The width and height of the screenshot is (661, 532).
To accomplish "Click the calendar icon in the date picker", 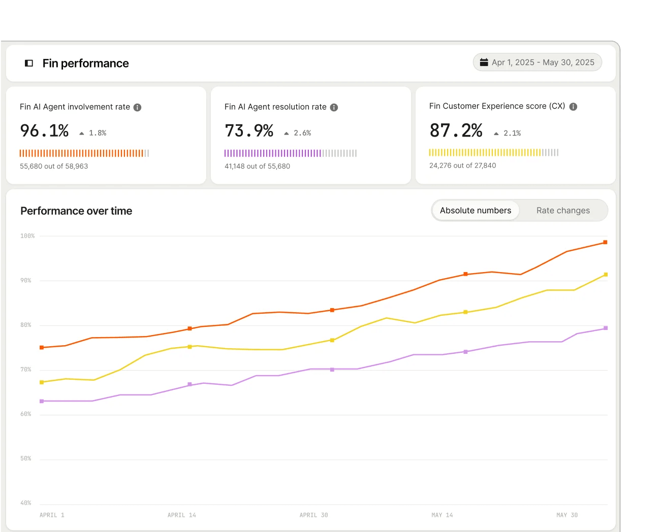I will (484, 62).
